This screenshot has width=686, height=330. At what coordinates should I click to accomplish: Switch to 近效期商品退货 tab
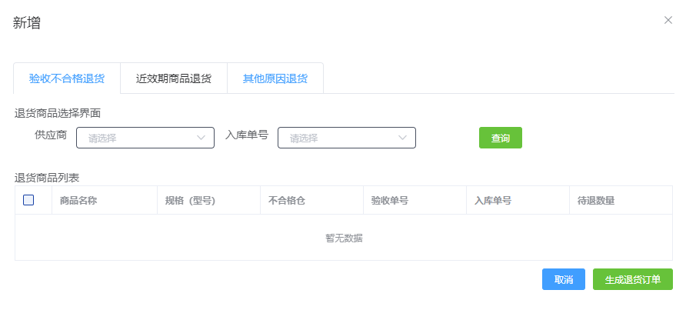(173, 78)
